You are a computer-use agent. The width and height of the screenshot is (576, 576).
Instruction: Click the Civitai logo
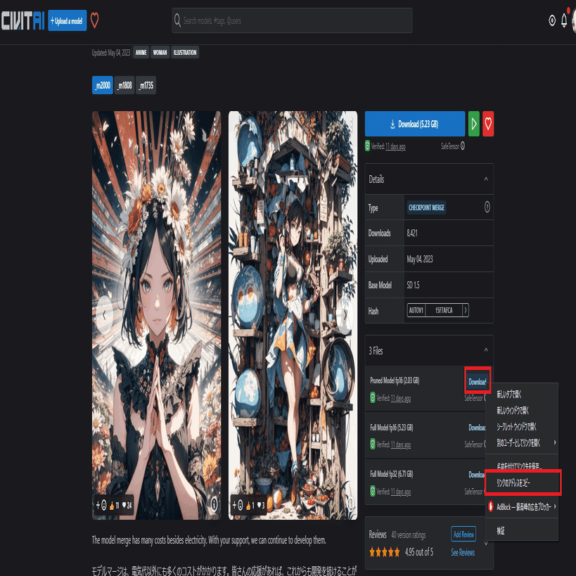click(23, 20)
